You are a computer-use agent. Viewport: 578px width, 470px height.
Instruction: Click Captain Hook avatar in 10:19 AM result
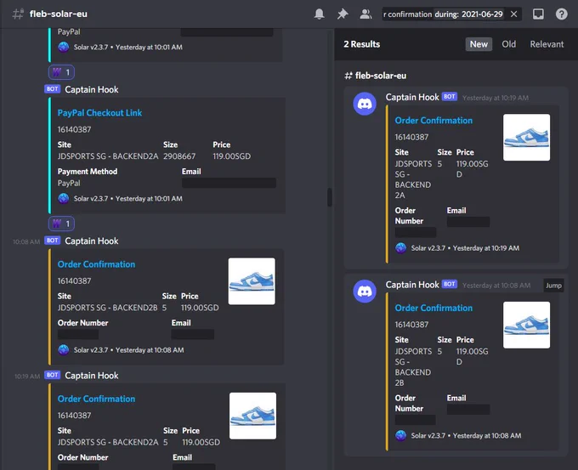(365, 104)
